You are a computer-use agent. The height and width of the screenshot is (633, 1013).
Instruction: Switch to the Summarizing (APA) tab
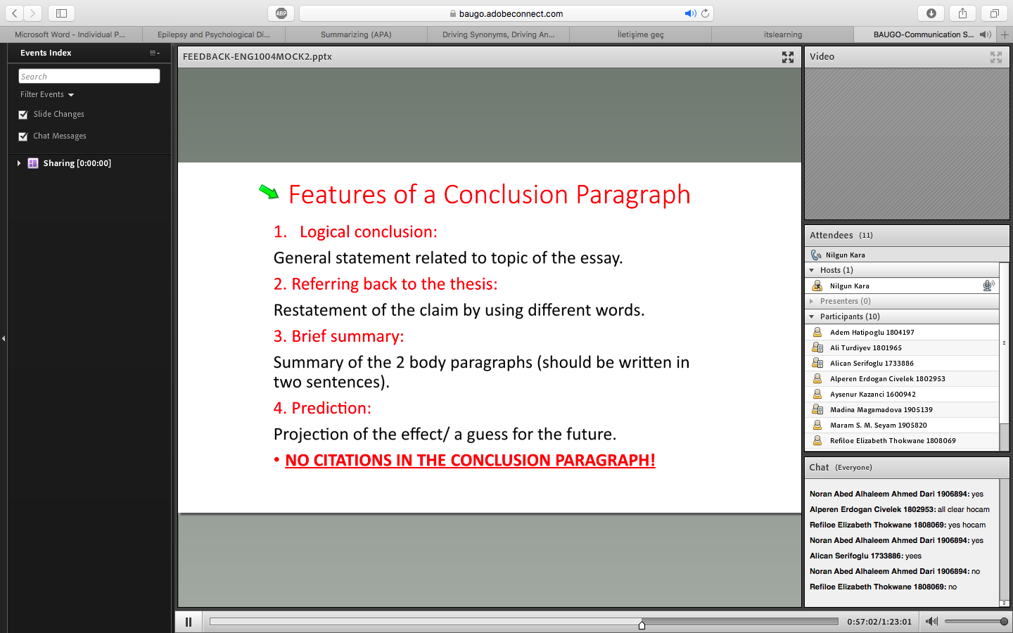pyautogui.click(x=356, y=34)
